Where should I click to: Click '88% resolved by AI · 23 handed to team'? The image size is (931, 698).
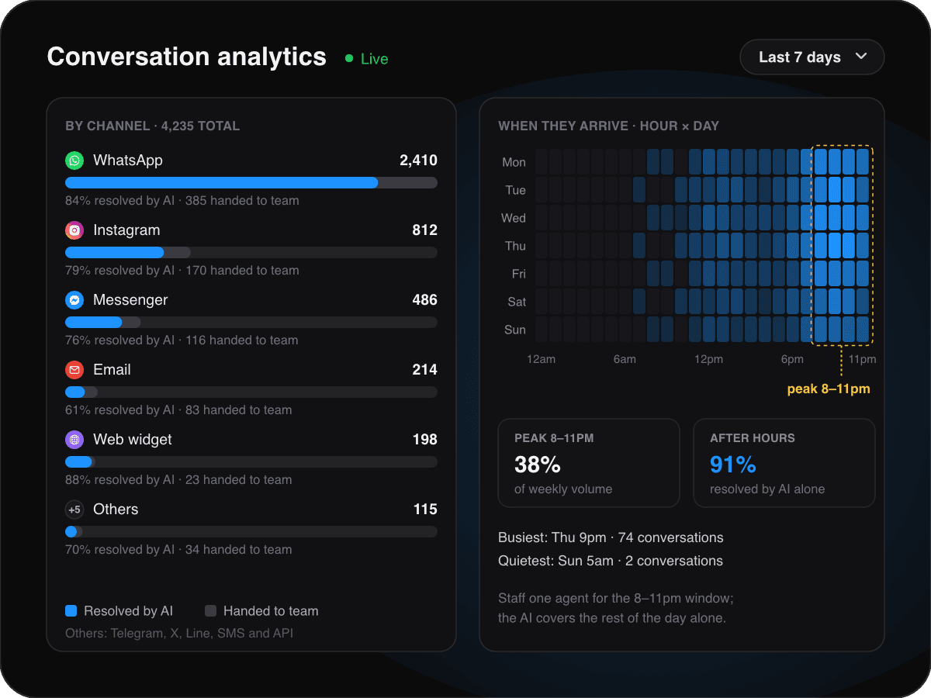178,480
